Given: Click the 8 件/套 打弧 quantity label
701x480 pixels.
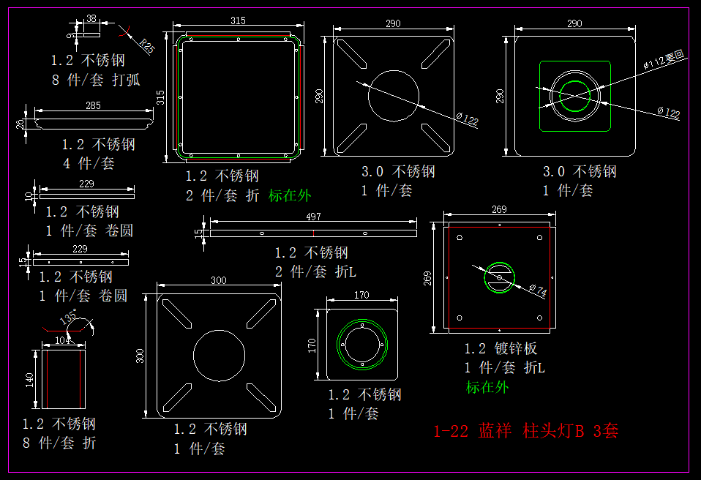Looking at the screenshot, I should (x=96, y=80).
